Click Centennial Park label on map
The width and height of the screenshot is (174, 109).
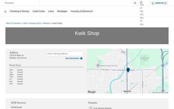point(144,59)
